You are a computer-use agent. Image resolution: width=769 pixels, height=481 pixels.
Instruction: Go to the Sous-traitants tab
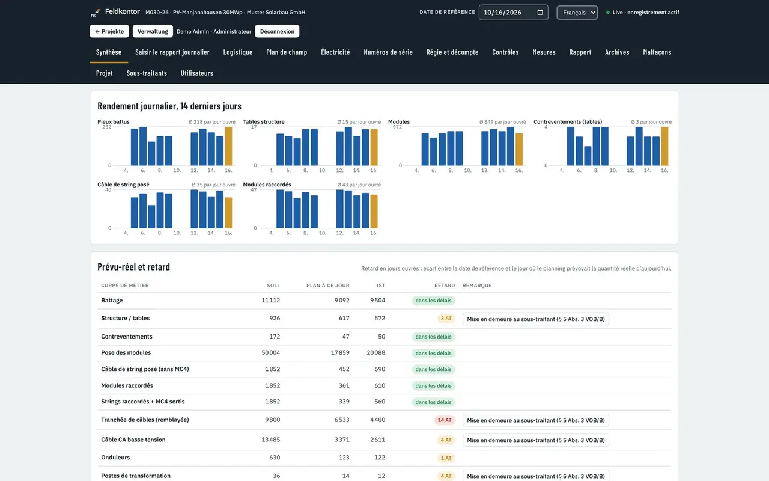[147, 73]
